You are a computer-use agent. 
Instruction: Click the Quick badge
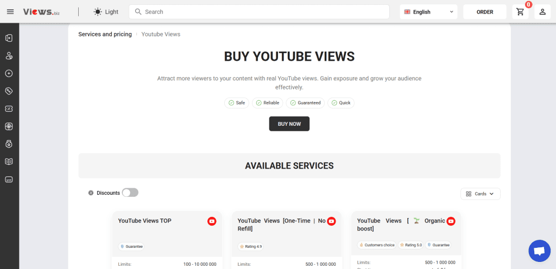341,103
